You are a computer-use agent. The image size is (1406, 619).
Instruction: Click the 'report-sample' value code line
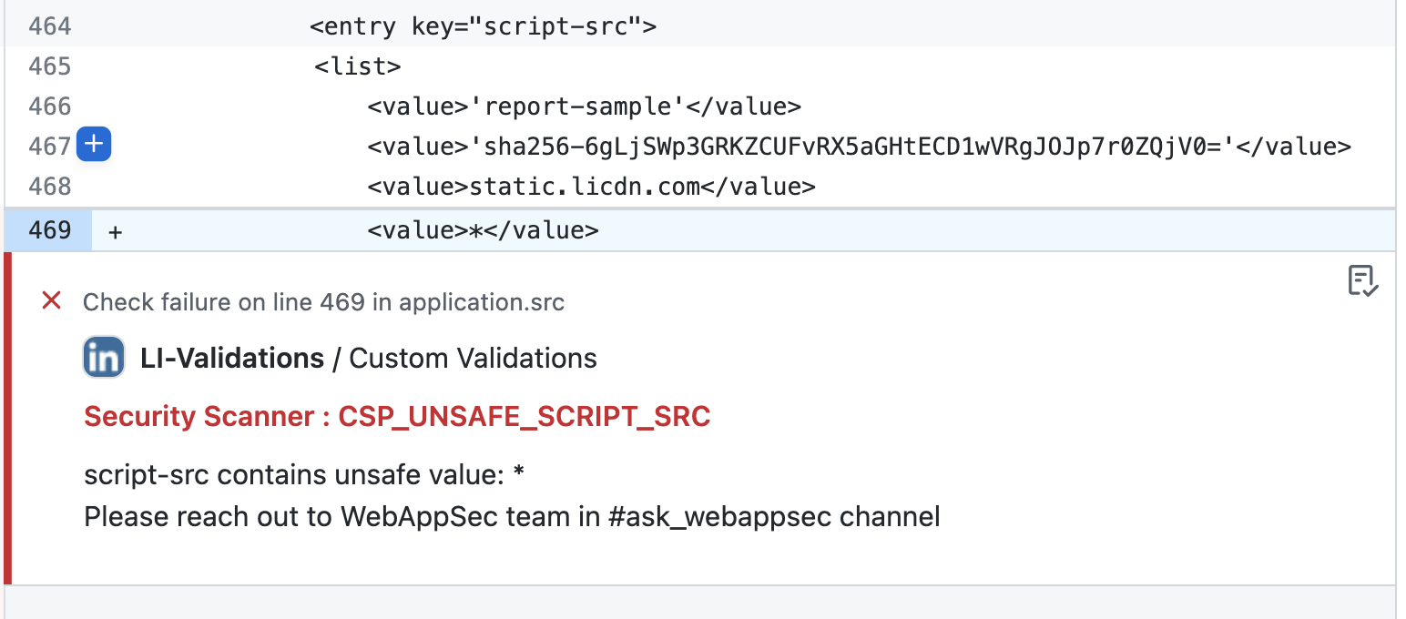point(584,107)
